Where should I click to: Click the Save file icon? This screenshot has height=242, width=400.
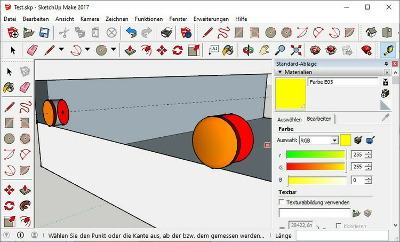(x=44, y=33)
